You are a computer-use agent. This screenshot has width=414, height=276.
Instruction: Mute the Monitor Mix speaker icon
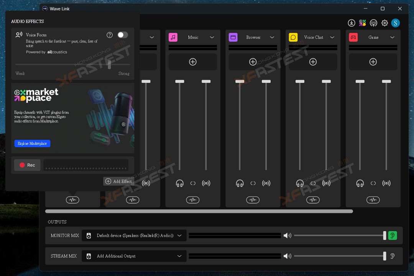pyautogui.click(x=287, y=235)
